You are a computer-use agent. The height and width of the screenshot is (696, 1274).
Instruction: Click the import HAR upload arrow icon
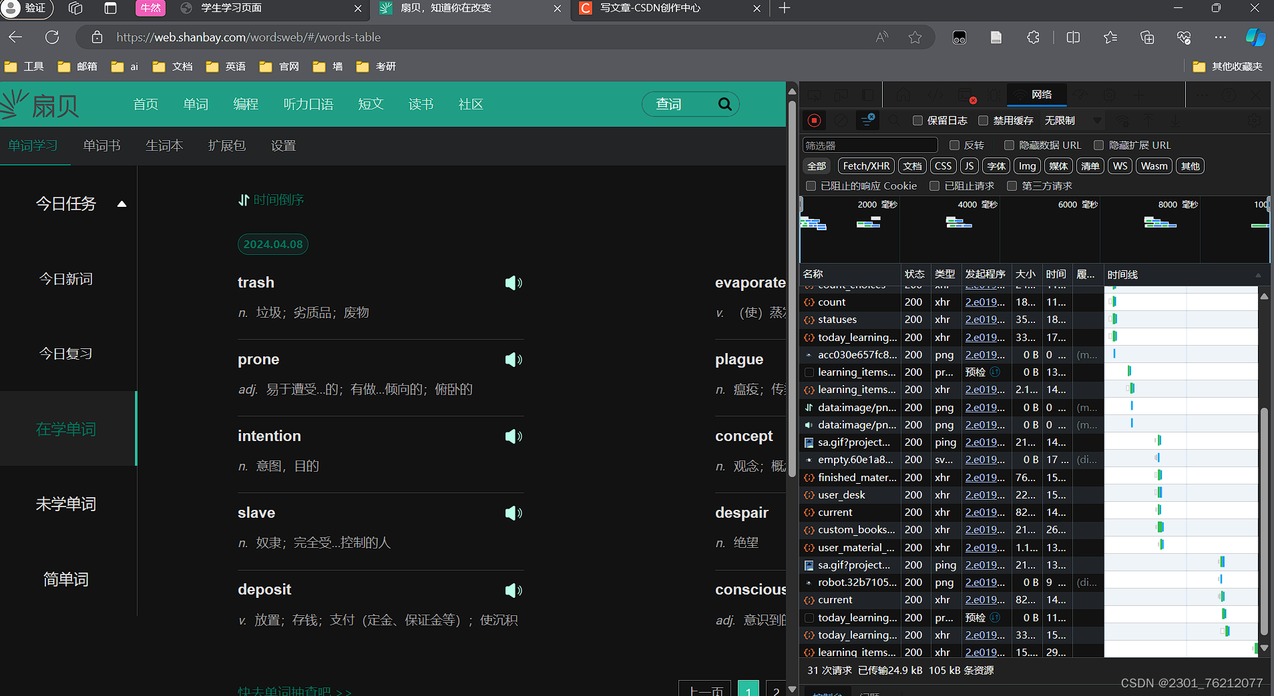click(1149, 120)
